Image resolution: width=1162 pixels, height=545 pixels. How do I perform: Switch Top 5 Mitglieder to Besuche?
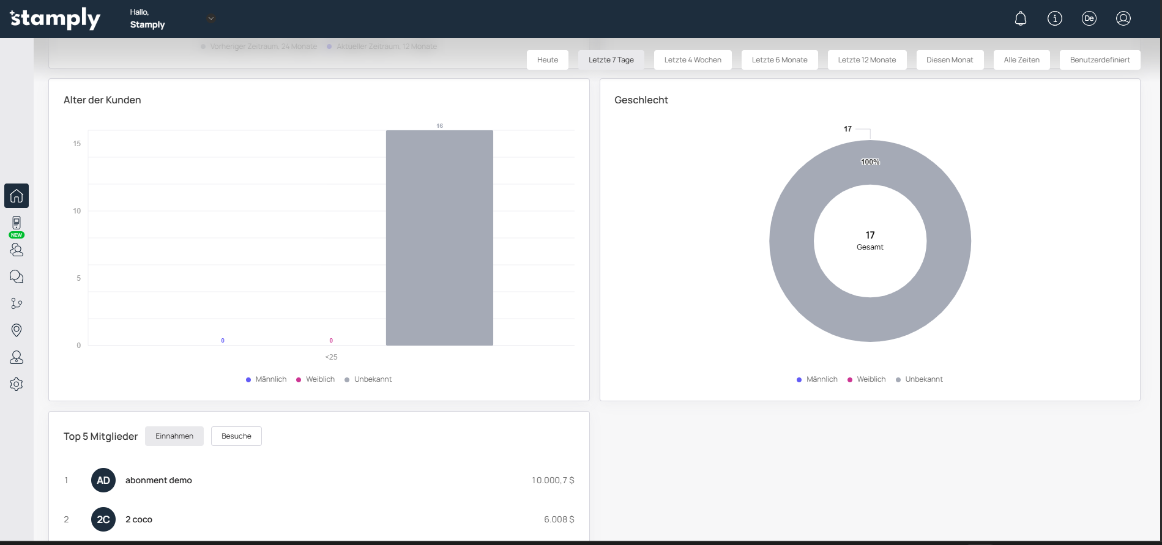(x=236, y=436)
